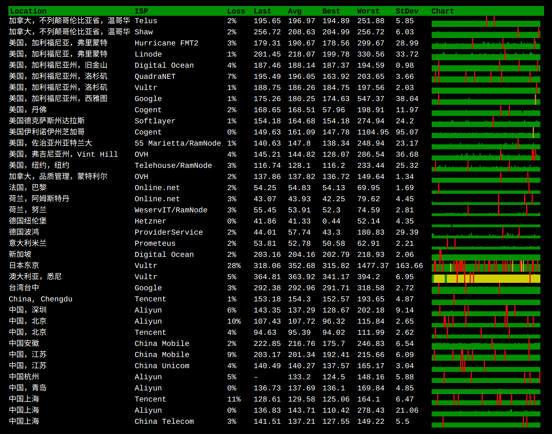The image size is (552, 434).
Task: Select the China, Chengdu location
Action: pos(40,299)
